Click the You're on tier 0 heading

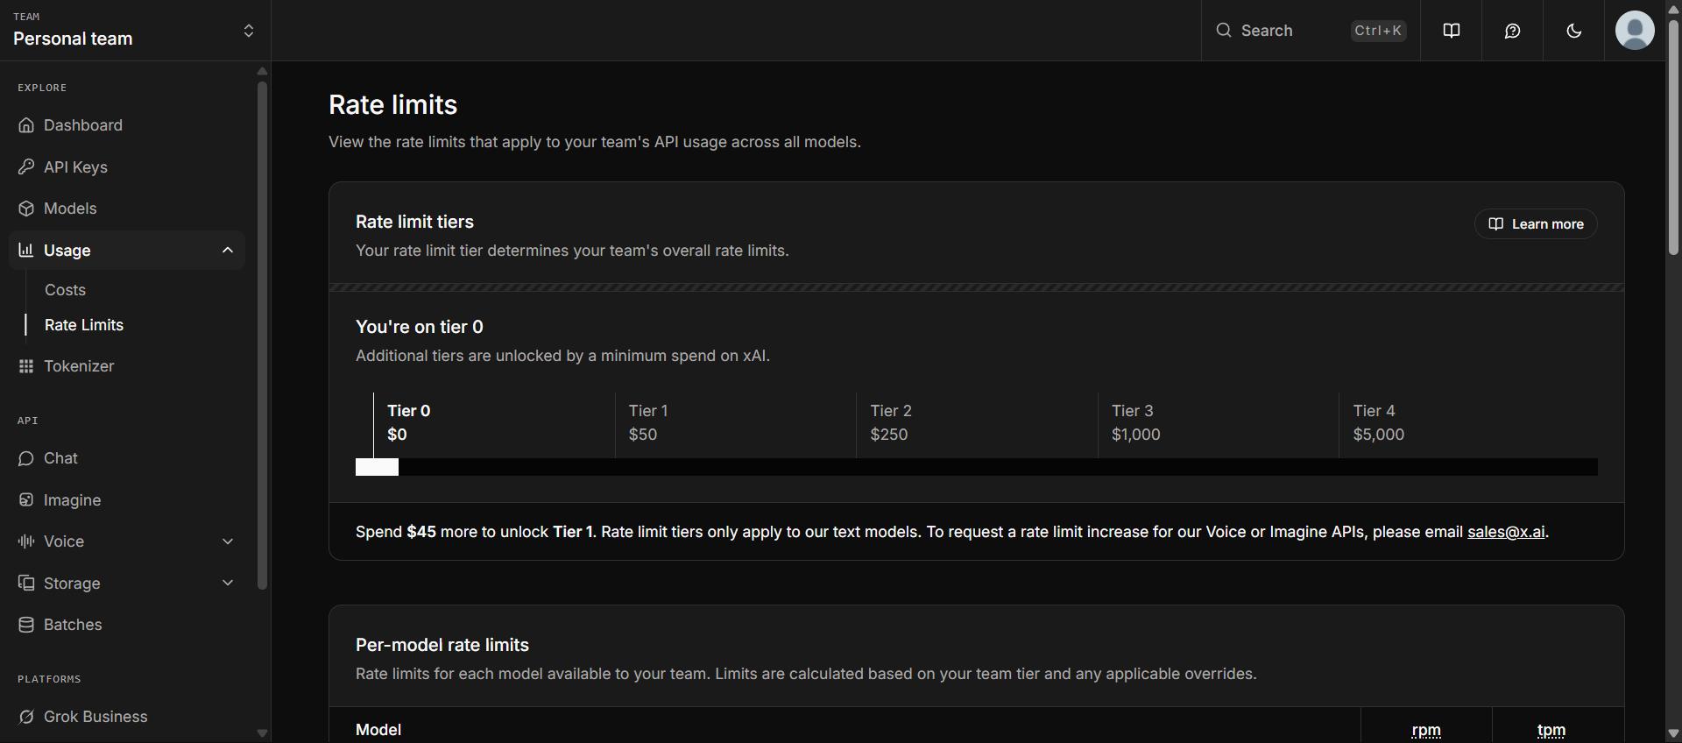coord(420,327)
